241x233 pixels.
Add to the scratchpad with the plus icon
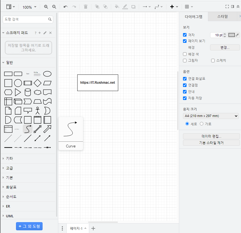pyautogui.click(x=40, y=33)
